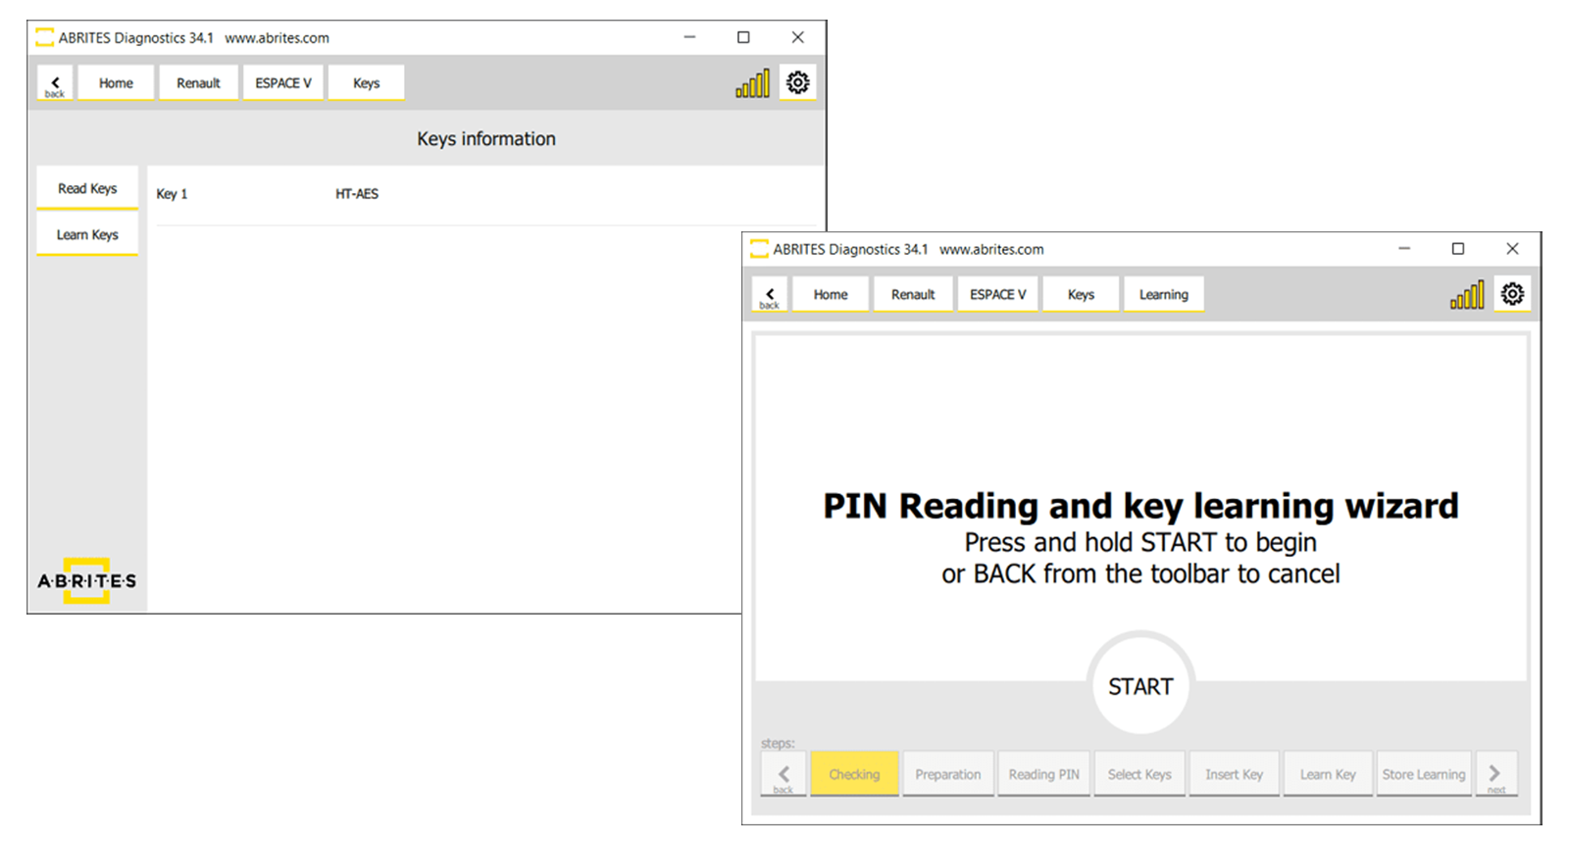This screenshot has width=1569, height=844.
Task: Minimize the Keys information window
Action: (x=689, y=37)
